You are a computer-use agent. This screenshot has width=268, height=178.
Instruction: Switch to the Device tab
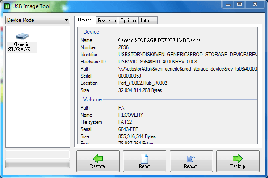(84, 20)
